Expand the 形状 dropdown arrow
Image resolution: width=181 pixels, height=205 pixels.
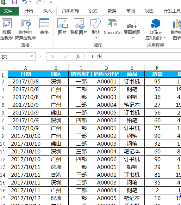pyautogui.click(x=96, y=38)
